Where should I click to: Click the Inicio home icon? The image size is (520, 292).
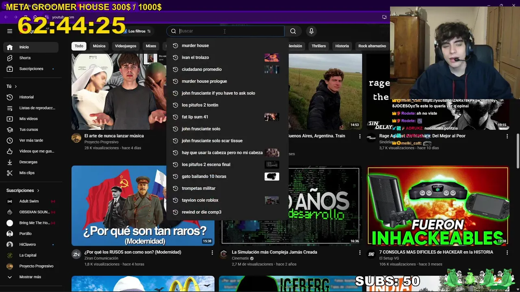pyautogui.click(x=10, y=47)
